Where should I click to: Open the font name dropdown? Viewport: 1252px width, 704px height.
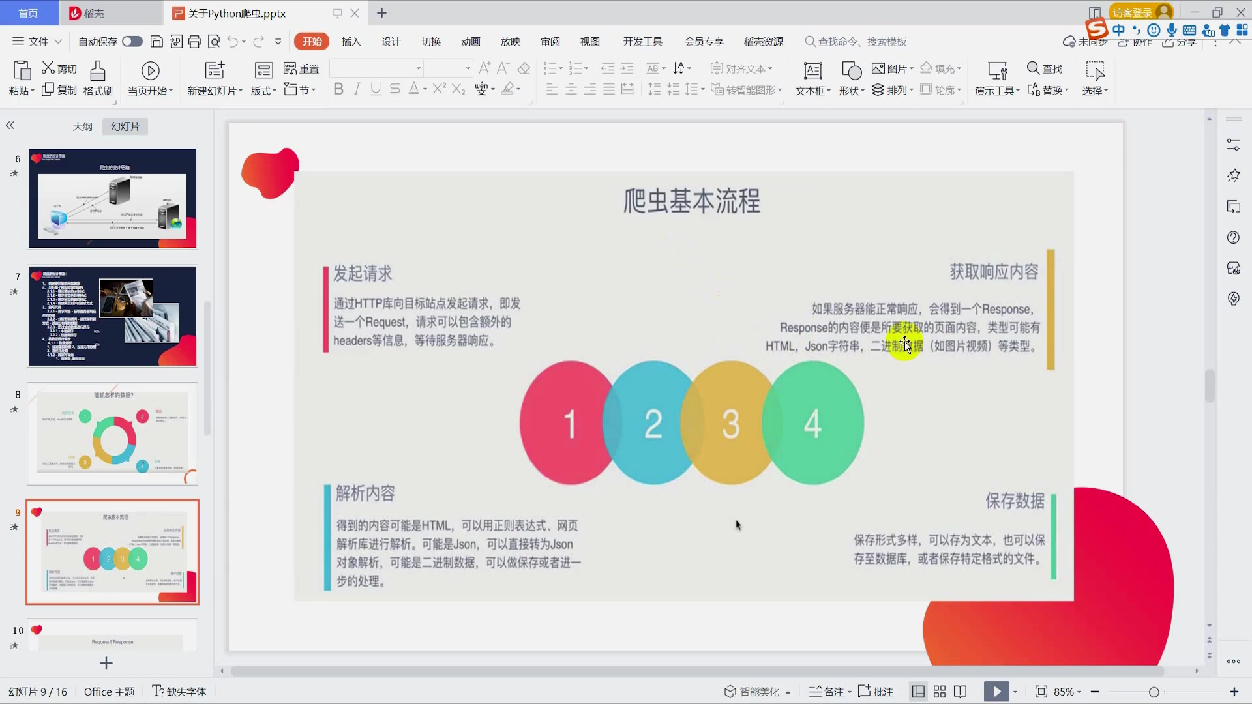click(417, 68)
